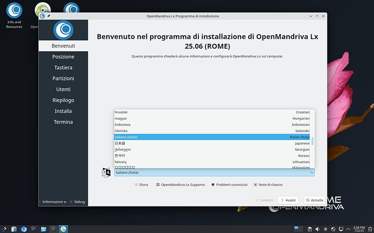Open the Info and Resources desktop icon
Screen dimensions: 374x233
coord(15,11)
